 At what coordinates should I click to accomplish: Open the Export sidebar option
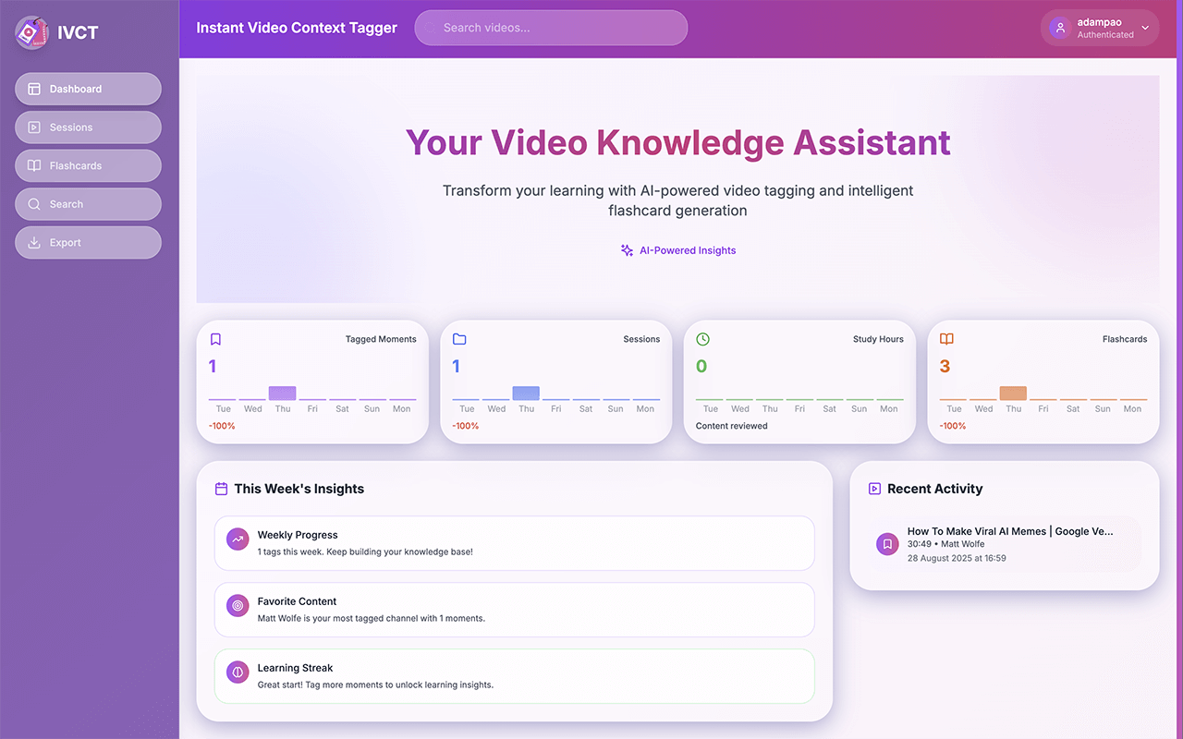click(88, 243)
